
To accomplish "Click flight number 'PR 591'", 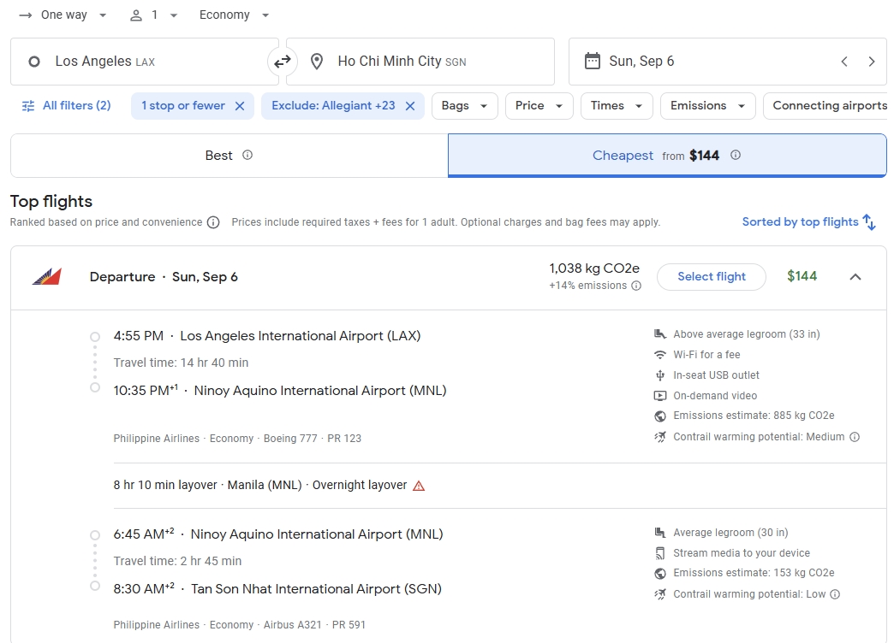I will point(349,625).
